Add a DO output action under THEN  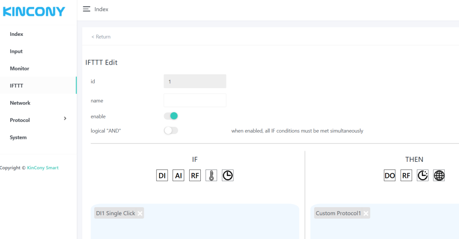[x=390, y=176]
